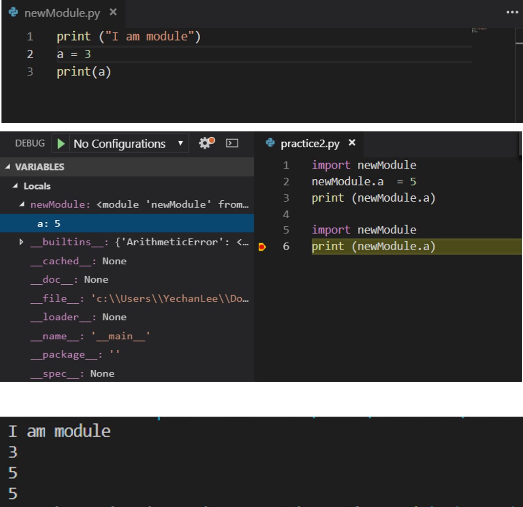523x507 pixels.
Task: Close the newModule.py tab
Action: [x=113, y=12]
